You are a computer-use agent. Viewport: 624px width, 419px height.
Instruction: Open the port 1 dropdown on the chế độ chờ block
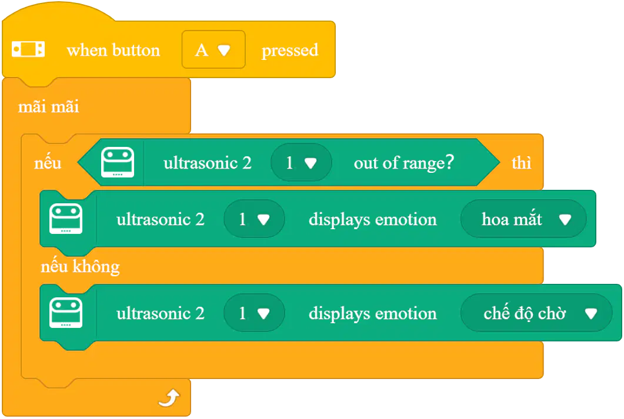click(254, 313)
